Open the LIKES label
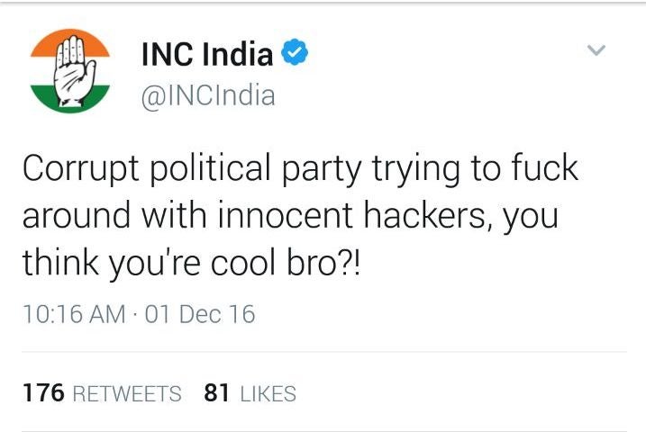Image resolution: width=646 pixels, height=432 pixels. (x=268, y=393)
